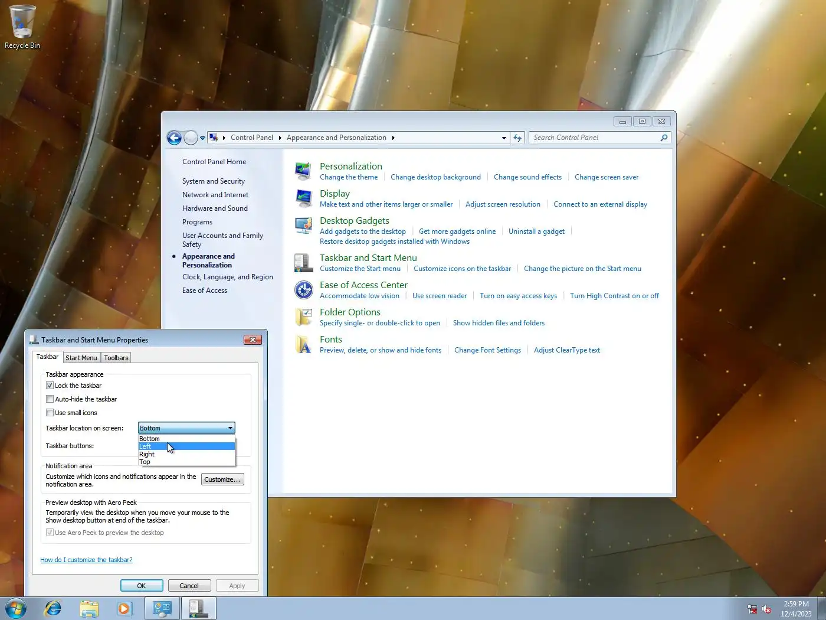Switch to the Toolbars tab
Screen dimensions: 826x620
116,358
